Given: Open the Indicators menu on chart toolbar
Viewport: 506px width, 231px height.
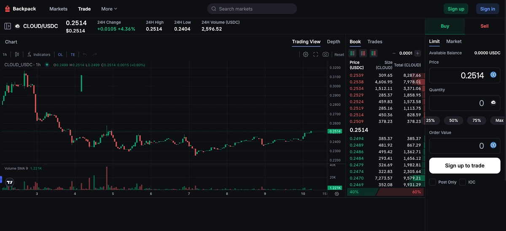Looking at the screenshot, I should 39,54.
